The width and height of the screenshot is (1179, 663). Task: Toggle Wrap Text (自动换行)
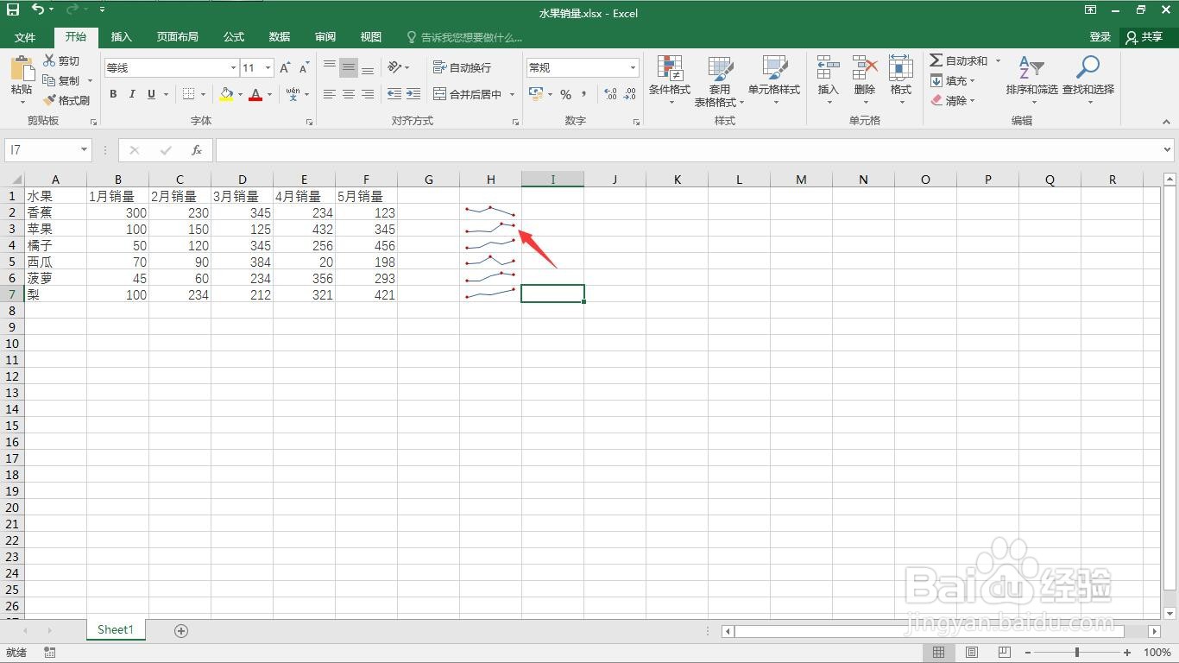coord(462,67)
